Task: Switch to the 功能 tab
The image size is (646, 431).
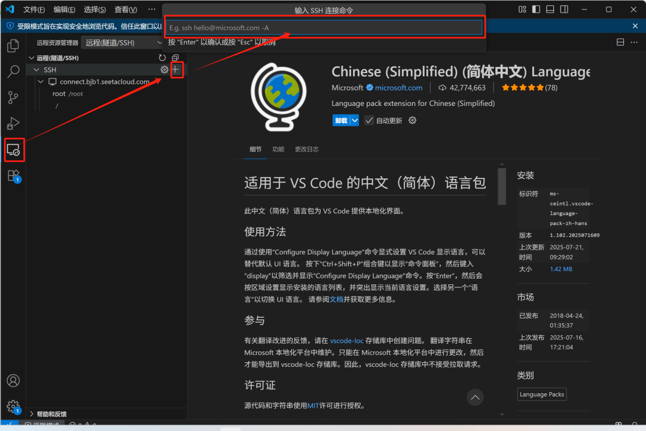Action: [278, 149]
